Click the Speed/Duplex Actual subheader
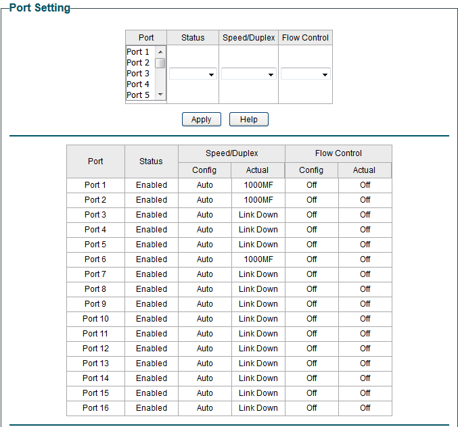 (257, 170)
